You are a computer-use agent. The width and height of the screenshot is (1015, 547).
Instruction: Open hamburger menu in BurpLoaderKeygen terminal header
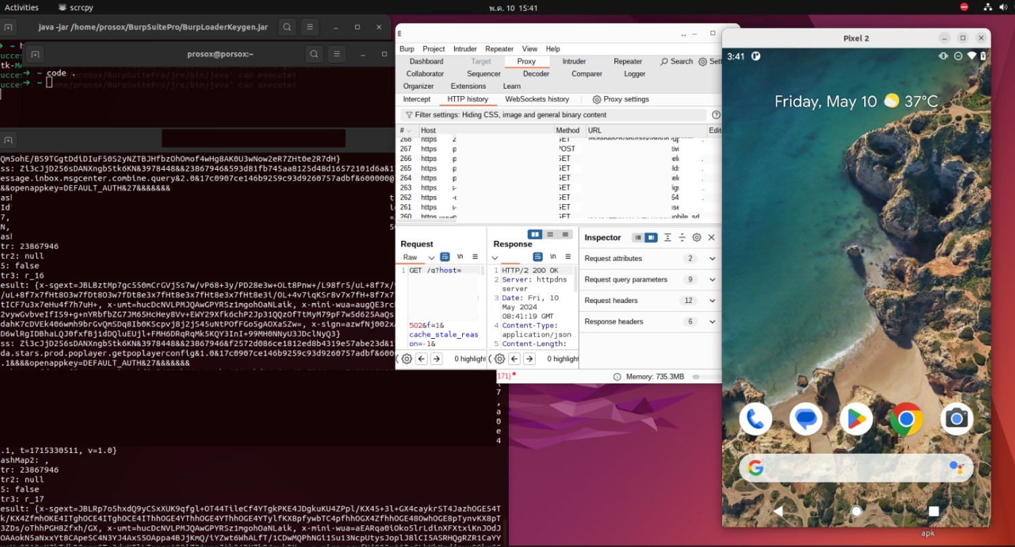(310, 28)
